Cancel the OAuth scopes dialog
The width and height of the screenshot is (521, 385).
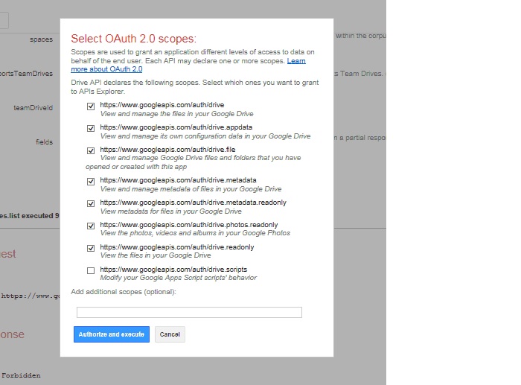click(170, 334)
